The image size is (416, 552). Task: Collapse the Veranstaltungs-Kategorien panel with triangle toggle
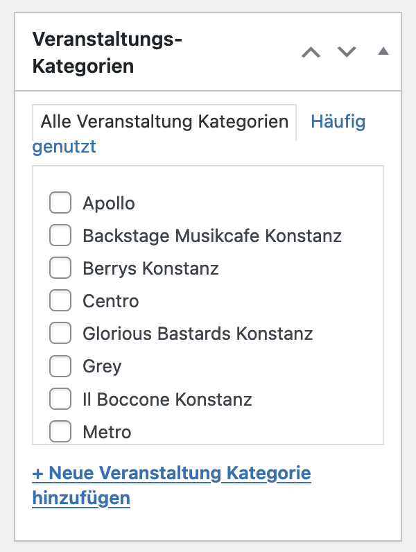(x=383, y=51)
